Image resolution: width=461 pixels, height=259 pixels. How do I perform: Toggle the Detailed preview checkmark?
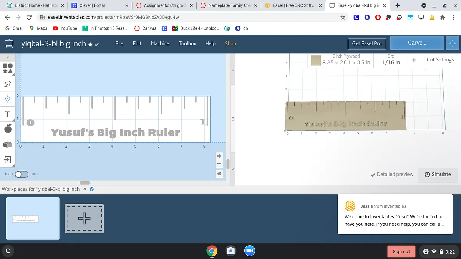[x=373, y=174]
